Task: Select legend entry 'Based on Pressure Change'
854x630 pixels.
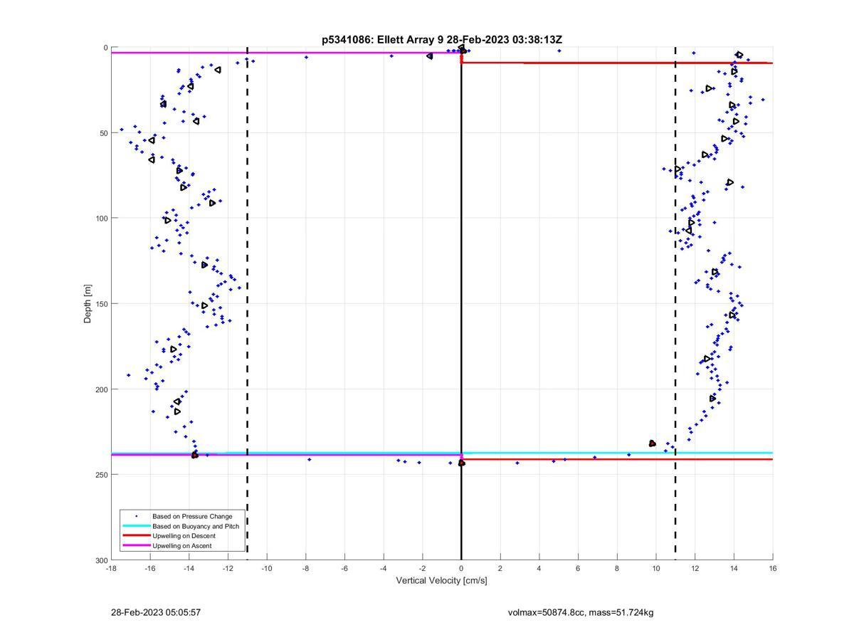Action: pyautogui.click(x=192, y=516)
